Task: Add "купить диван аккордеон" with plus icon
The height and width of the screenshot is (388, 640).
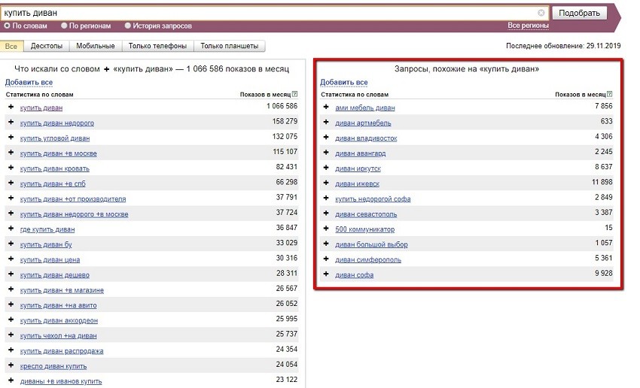Action: point(11,320)
